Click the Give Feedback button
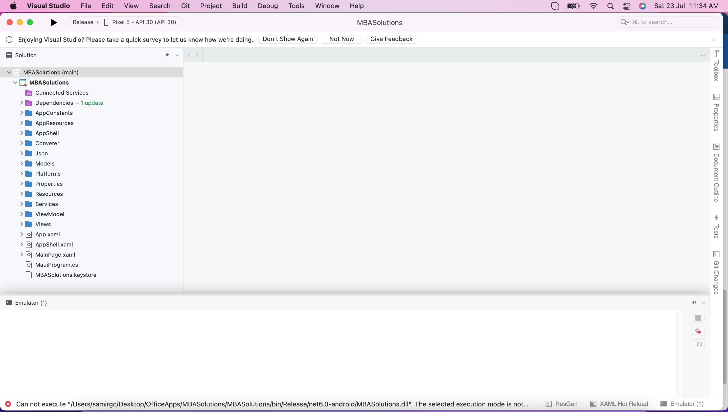 (x=391, y=39)
